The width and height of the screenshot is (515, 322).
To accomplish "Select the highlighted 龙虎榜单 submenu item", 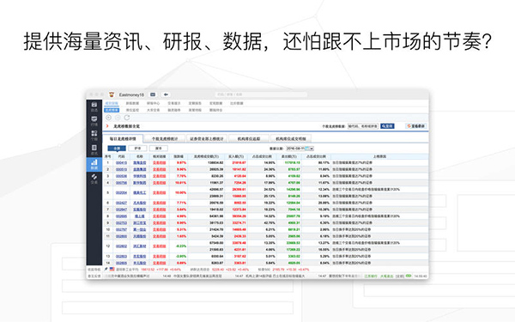I will [x=112, y=110].
